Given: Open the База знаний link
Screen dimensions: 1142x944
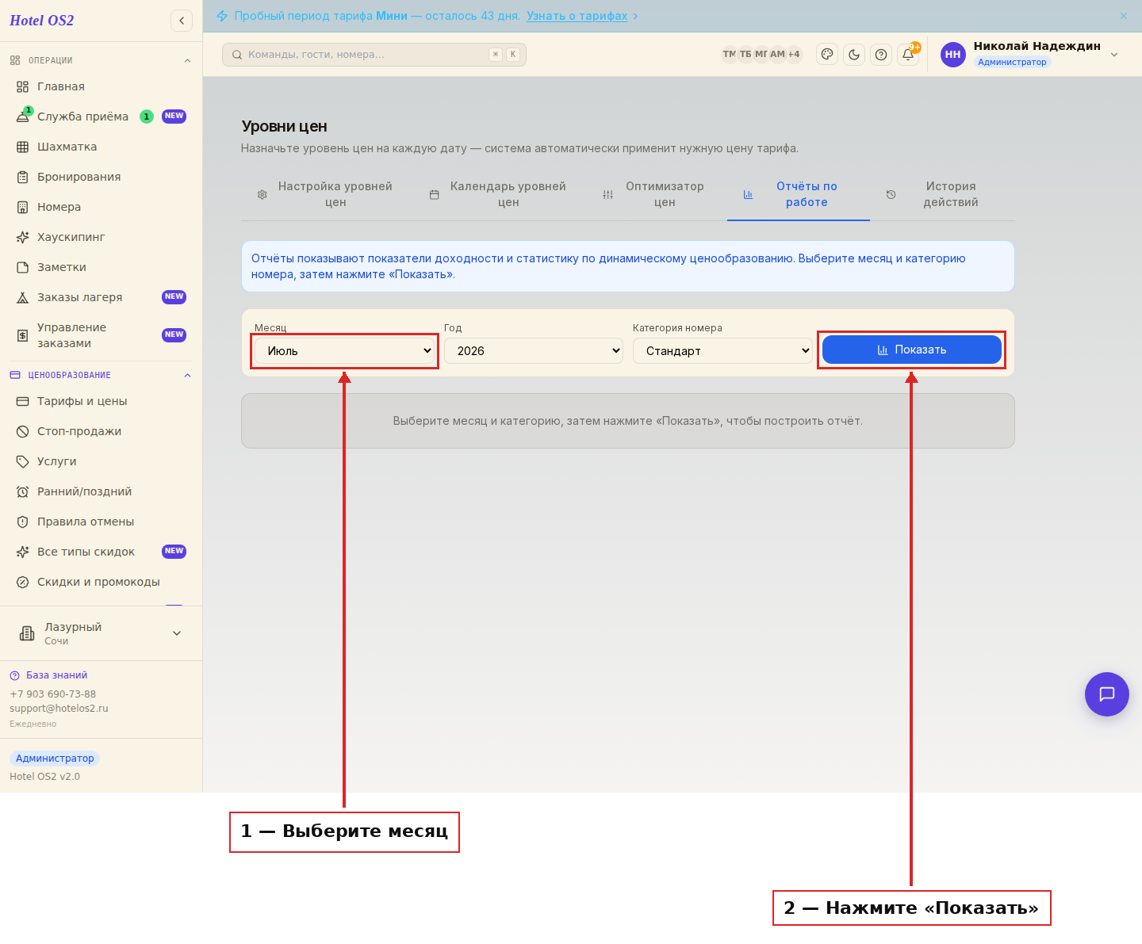Looking at the screenshot, I should (x=56, y=675).
